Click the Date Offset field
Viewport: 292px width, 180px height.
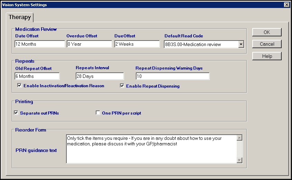click(40, 44)
